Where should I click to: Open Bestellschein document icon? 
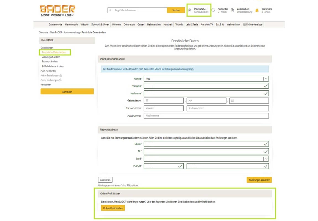233,10
